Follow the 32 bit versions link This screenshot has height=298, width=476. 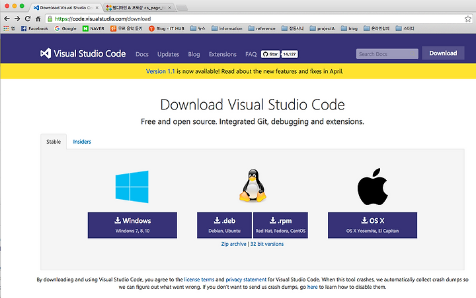(267, 244)
